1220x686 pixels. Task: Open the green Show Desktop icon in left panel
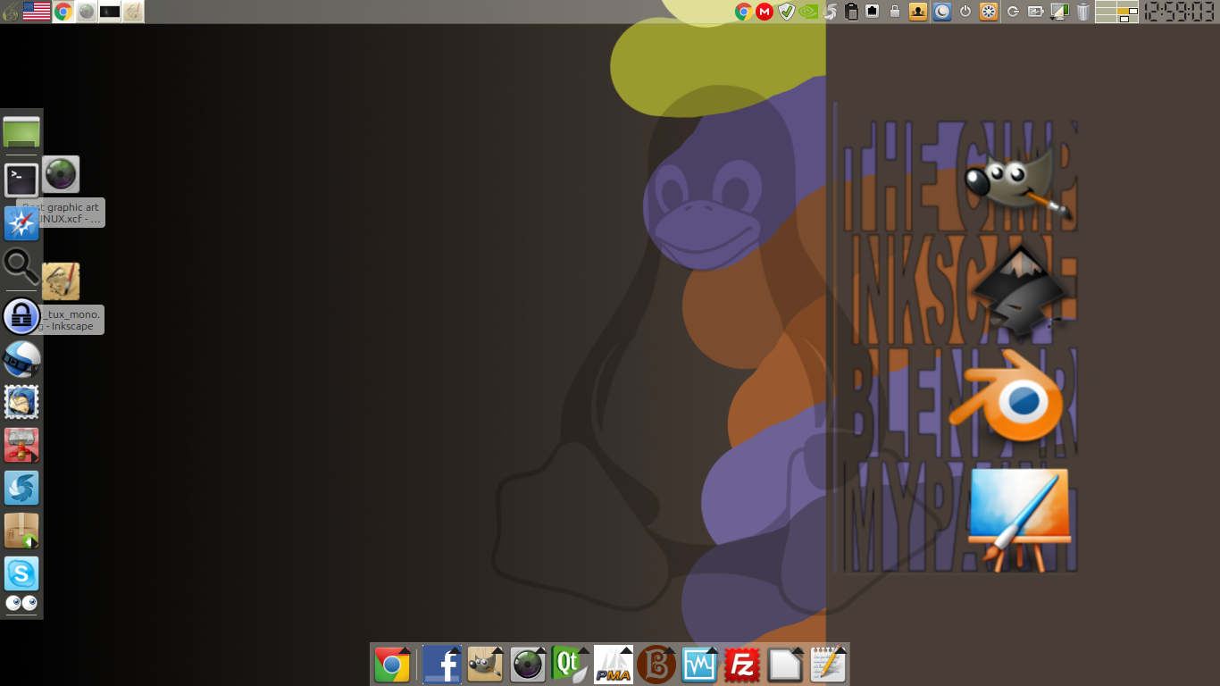click(x=21, y=132)
